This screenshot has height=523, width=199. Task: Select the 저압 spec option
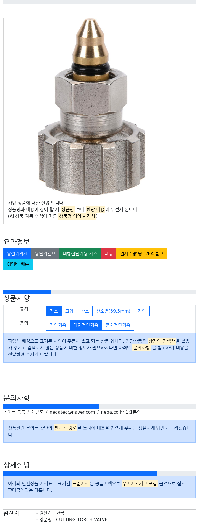[x=142, y=311]
